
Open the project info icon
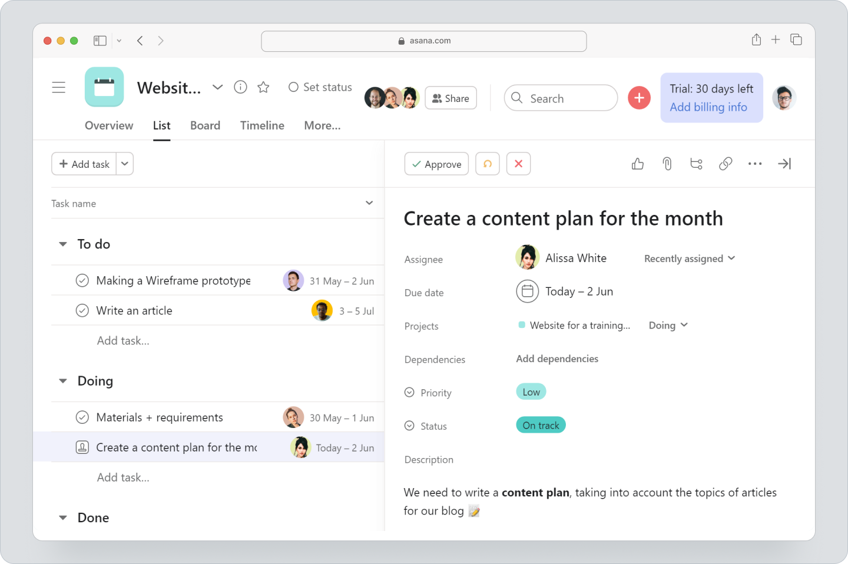click(x=240, y=87)
